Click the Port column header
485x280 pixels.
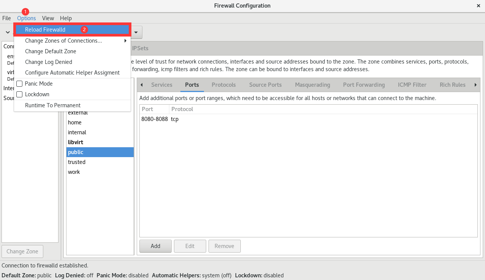[x=154, y=109]
